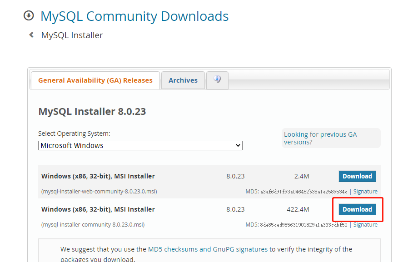Viewport: 393px width, 262px height.
Task: Download the 2.4M web community installer
Action: pos(357,176)
